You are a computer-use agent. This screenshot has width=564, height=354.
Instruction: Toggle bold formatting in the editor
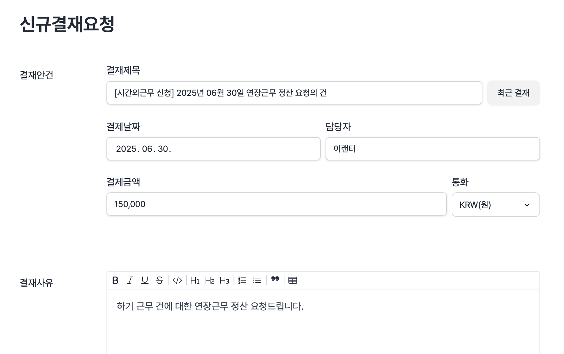115,280
